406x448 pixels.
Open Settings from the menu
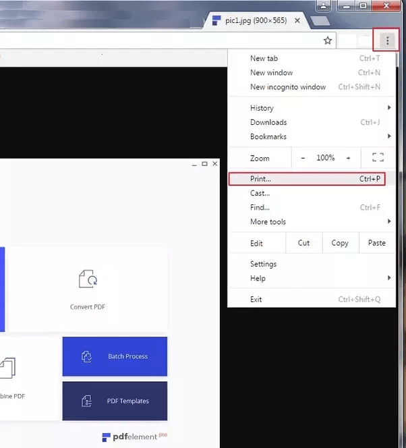tap(312, 264)
